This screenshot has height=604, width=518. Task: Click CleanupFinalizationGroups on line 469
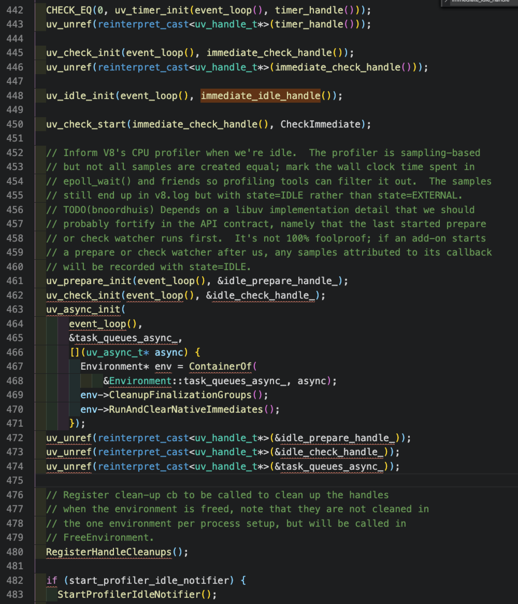[x=180, y=395]
